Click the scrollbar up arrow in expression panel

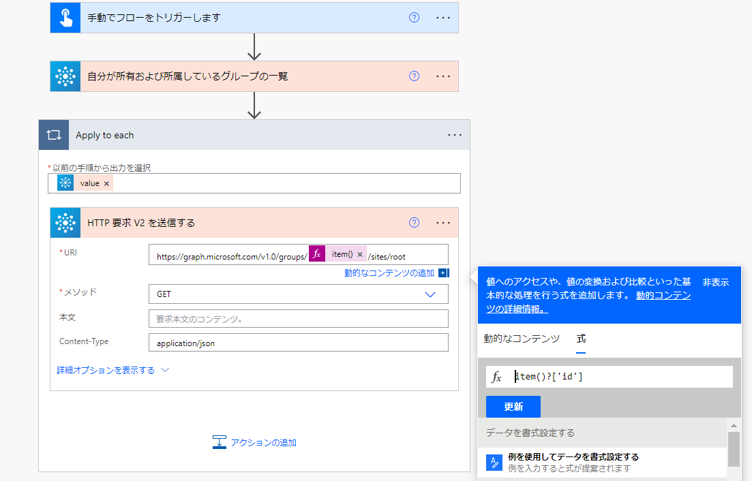[x=734, y=425]
